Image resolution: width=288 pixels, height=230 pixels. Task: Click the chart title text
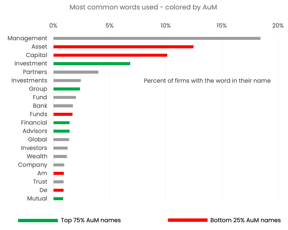[x=143, y=7]
